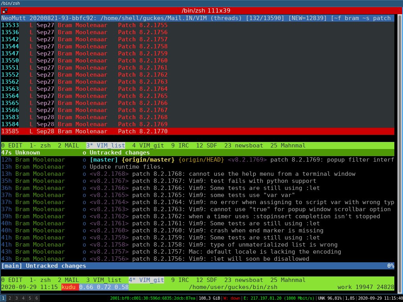Select the mail row 'Patch 8.2.1763'
Viewport: 403px width, 302px height.
(198, 82)
